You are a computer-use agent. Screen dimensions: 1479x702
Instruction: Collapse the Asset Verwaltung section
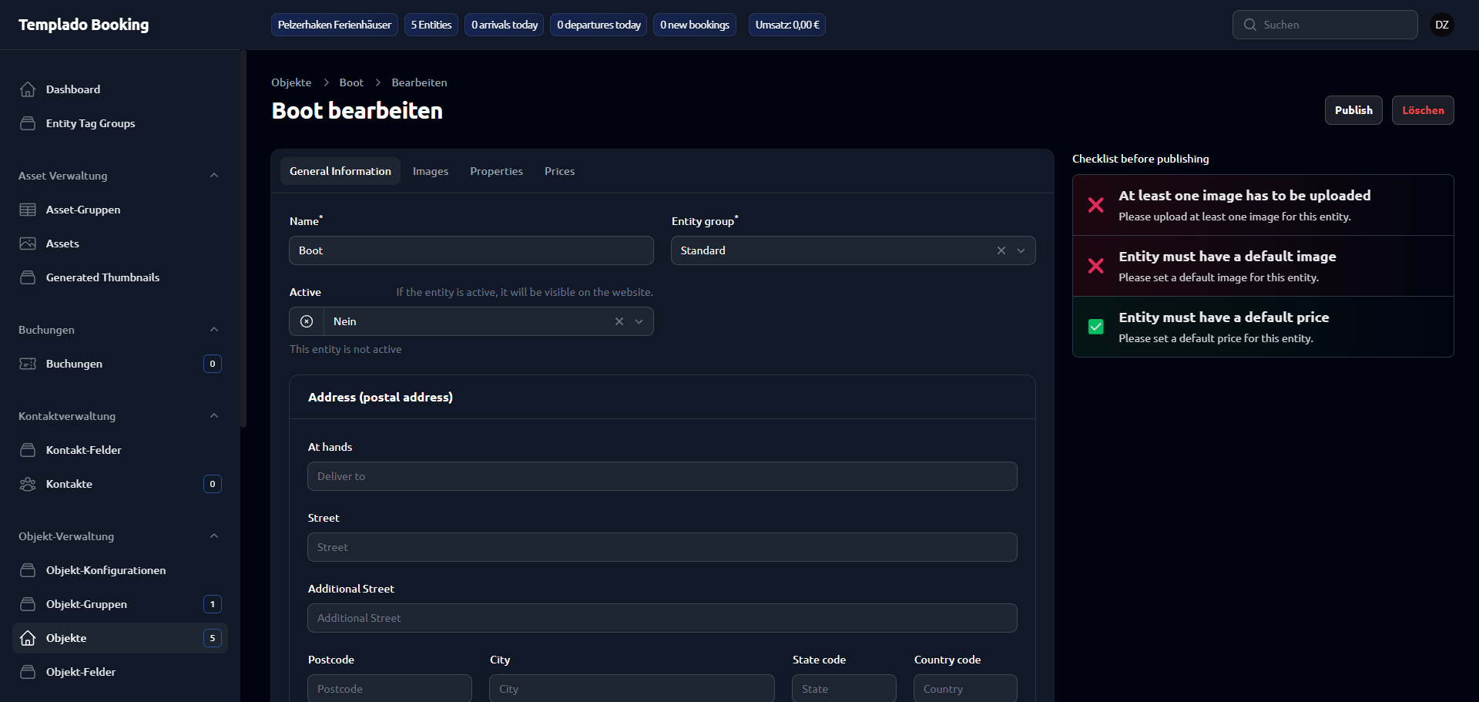tap(214, 176)
